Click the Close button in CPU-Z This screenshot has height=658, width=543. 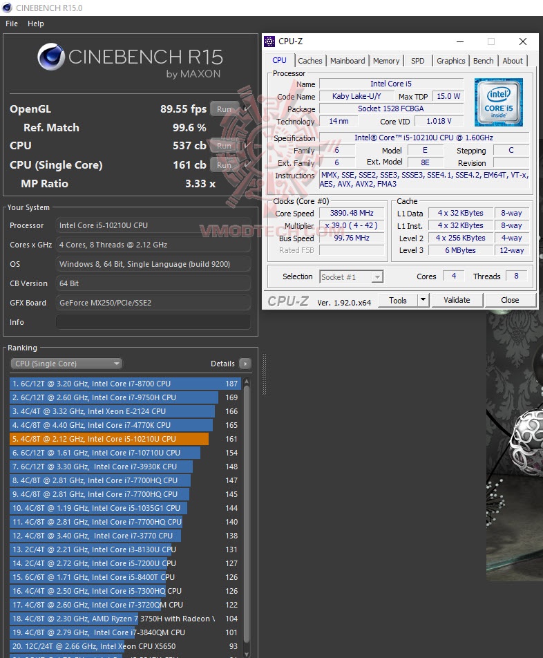coord(510,301)
